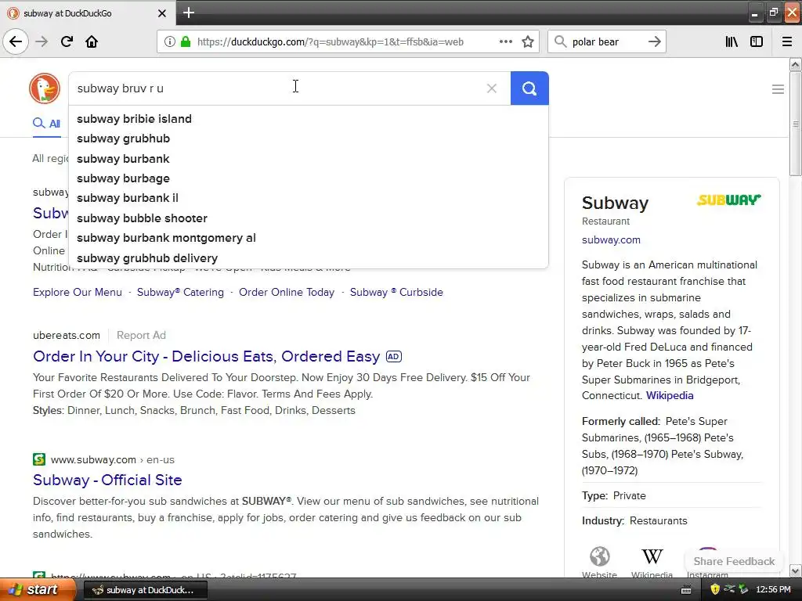Click the magnifier icon in Firefox search box

point(561,41)
